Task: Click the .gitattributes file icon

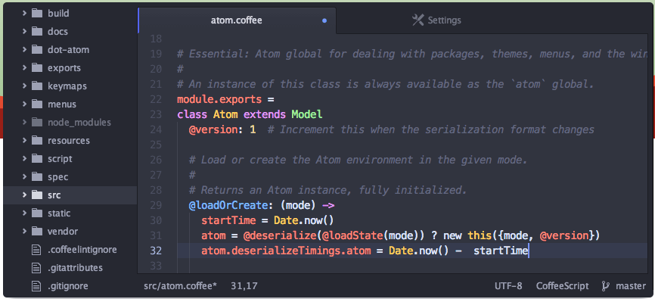Action: pyautogui.click(x=37, y=268)
